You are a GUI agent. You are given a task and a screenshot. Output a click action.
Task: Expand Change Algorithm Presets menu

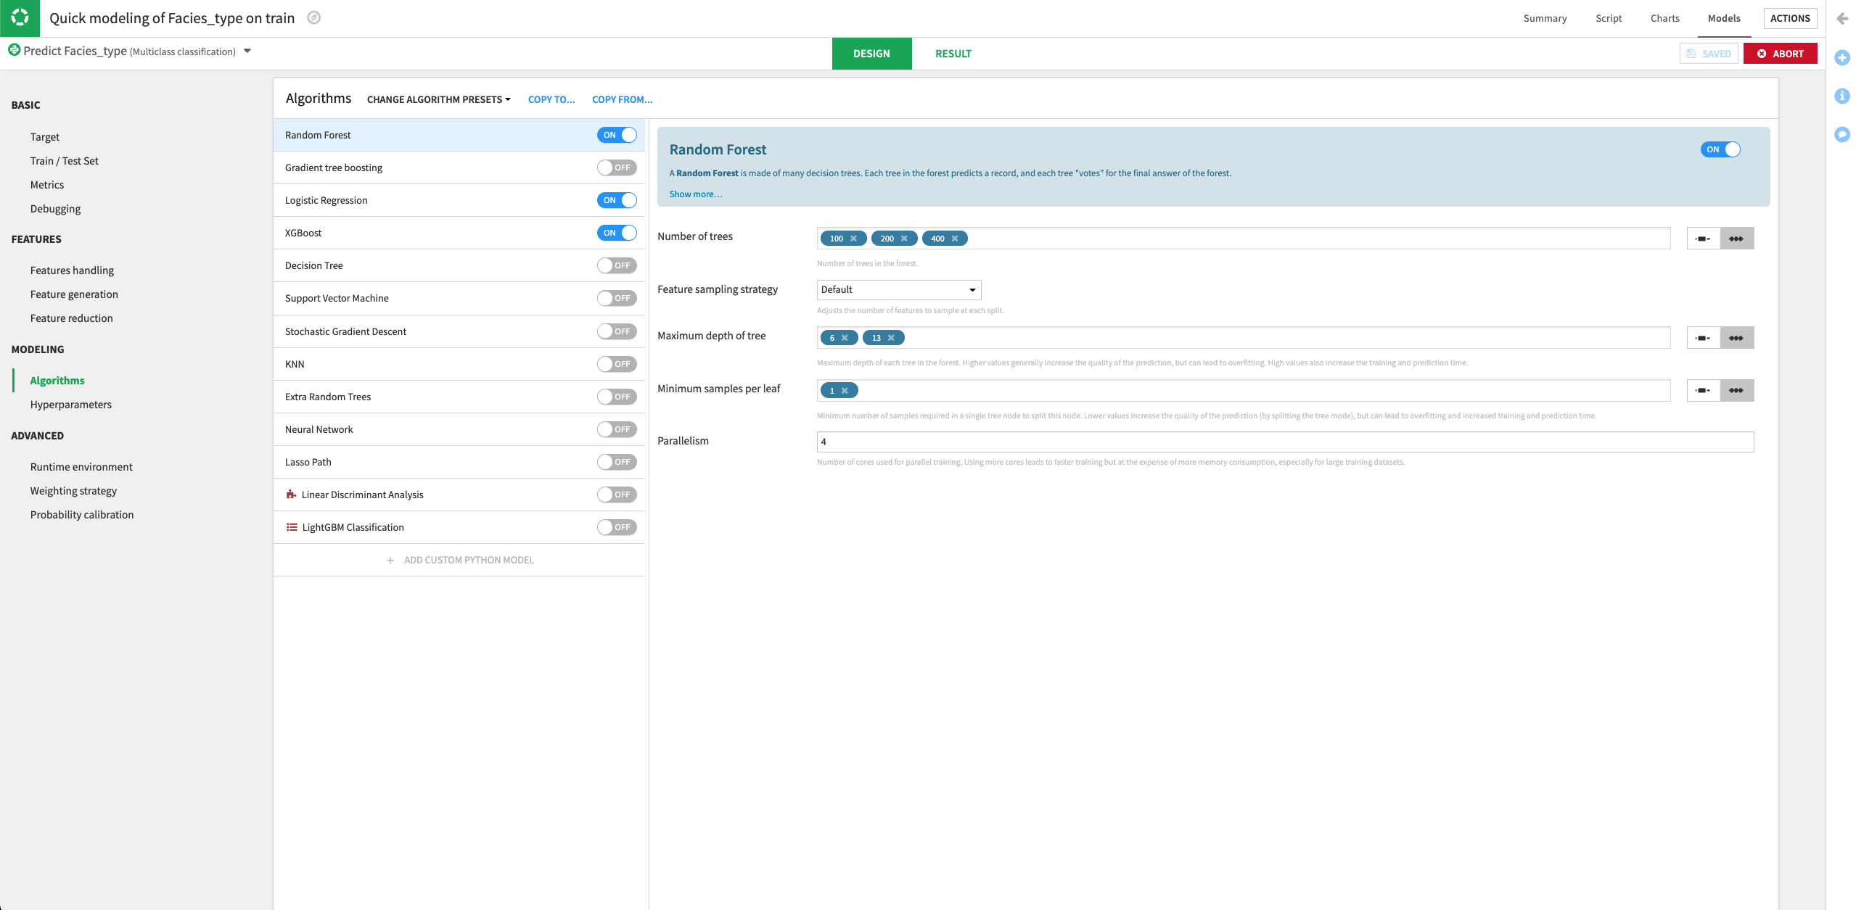coord(438,99)
